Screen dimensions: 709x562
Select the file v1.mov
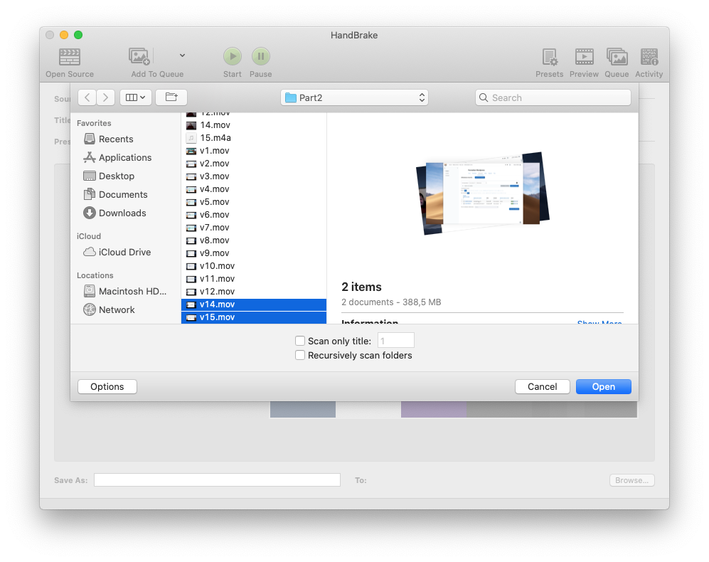[x=254, y=151]
